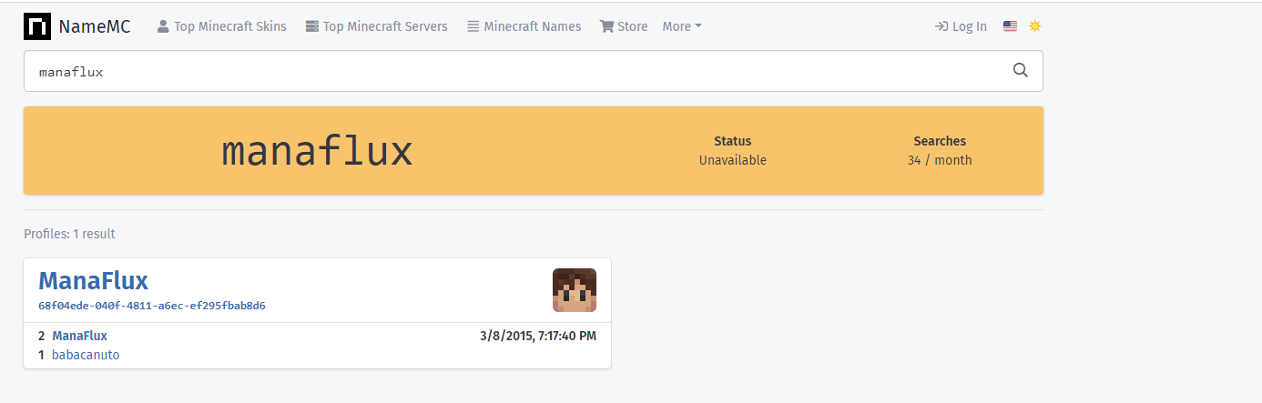Click the search magnifier button
The height and width of the screenshot is (403, 1262).
pos(1021,71)
